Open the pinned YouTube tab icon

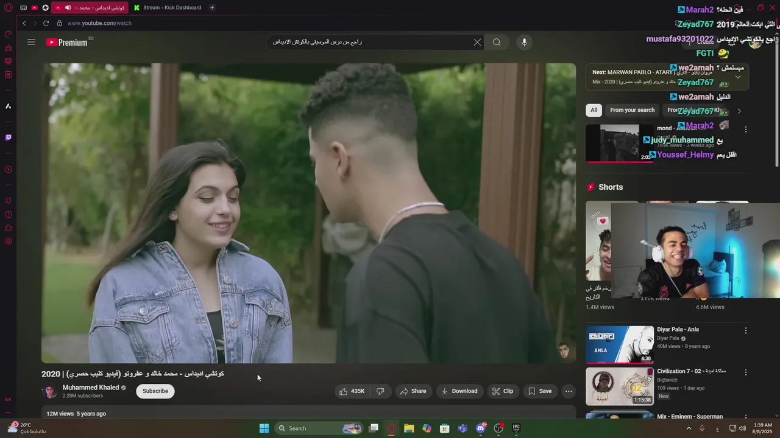(34, 8)
